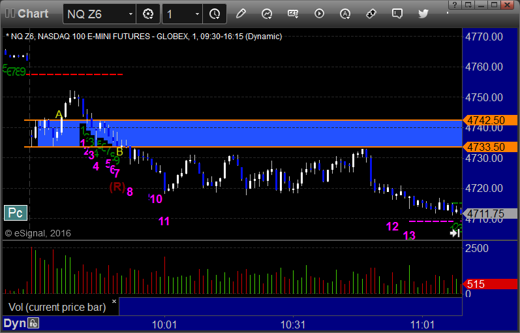
Task: Click the pop-out window icon
Action: (x=468, y=5)
